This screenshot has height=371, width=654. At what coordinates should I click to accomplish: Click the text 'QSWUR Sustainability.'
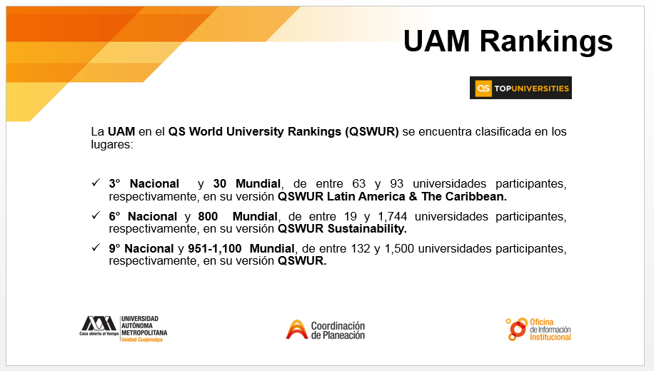click(343, 229)
